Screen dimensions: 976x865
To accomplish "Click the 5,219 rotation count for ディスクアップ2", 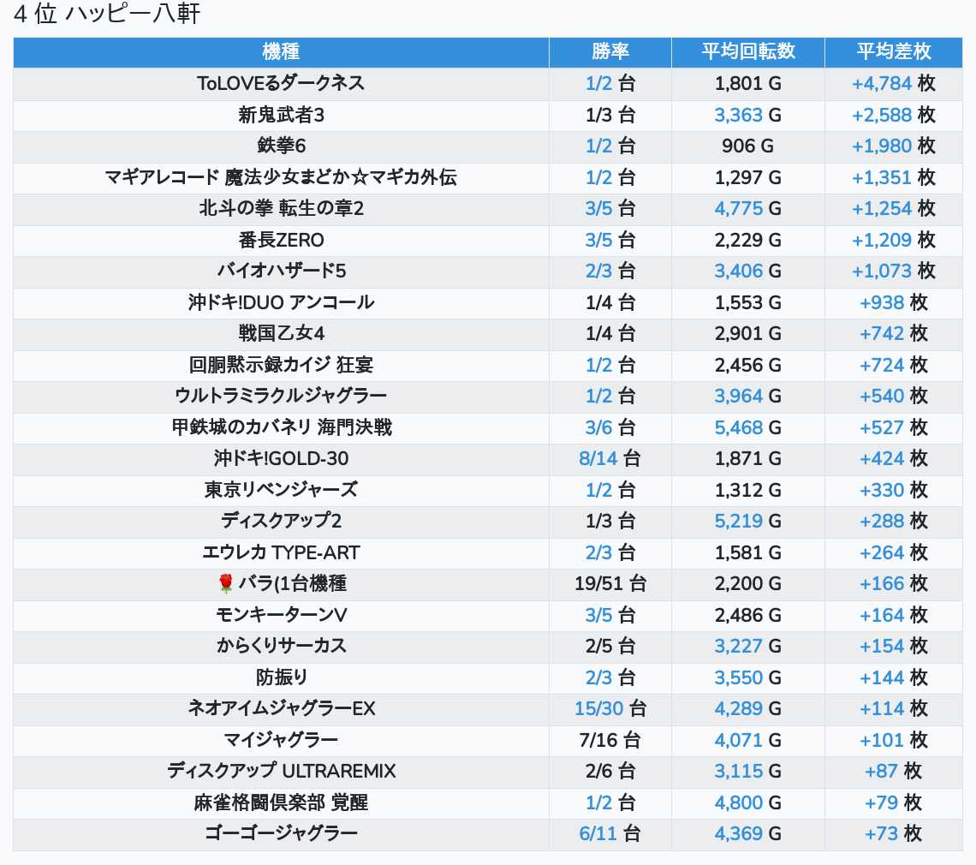I will click(x=738, y=522).
